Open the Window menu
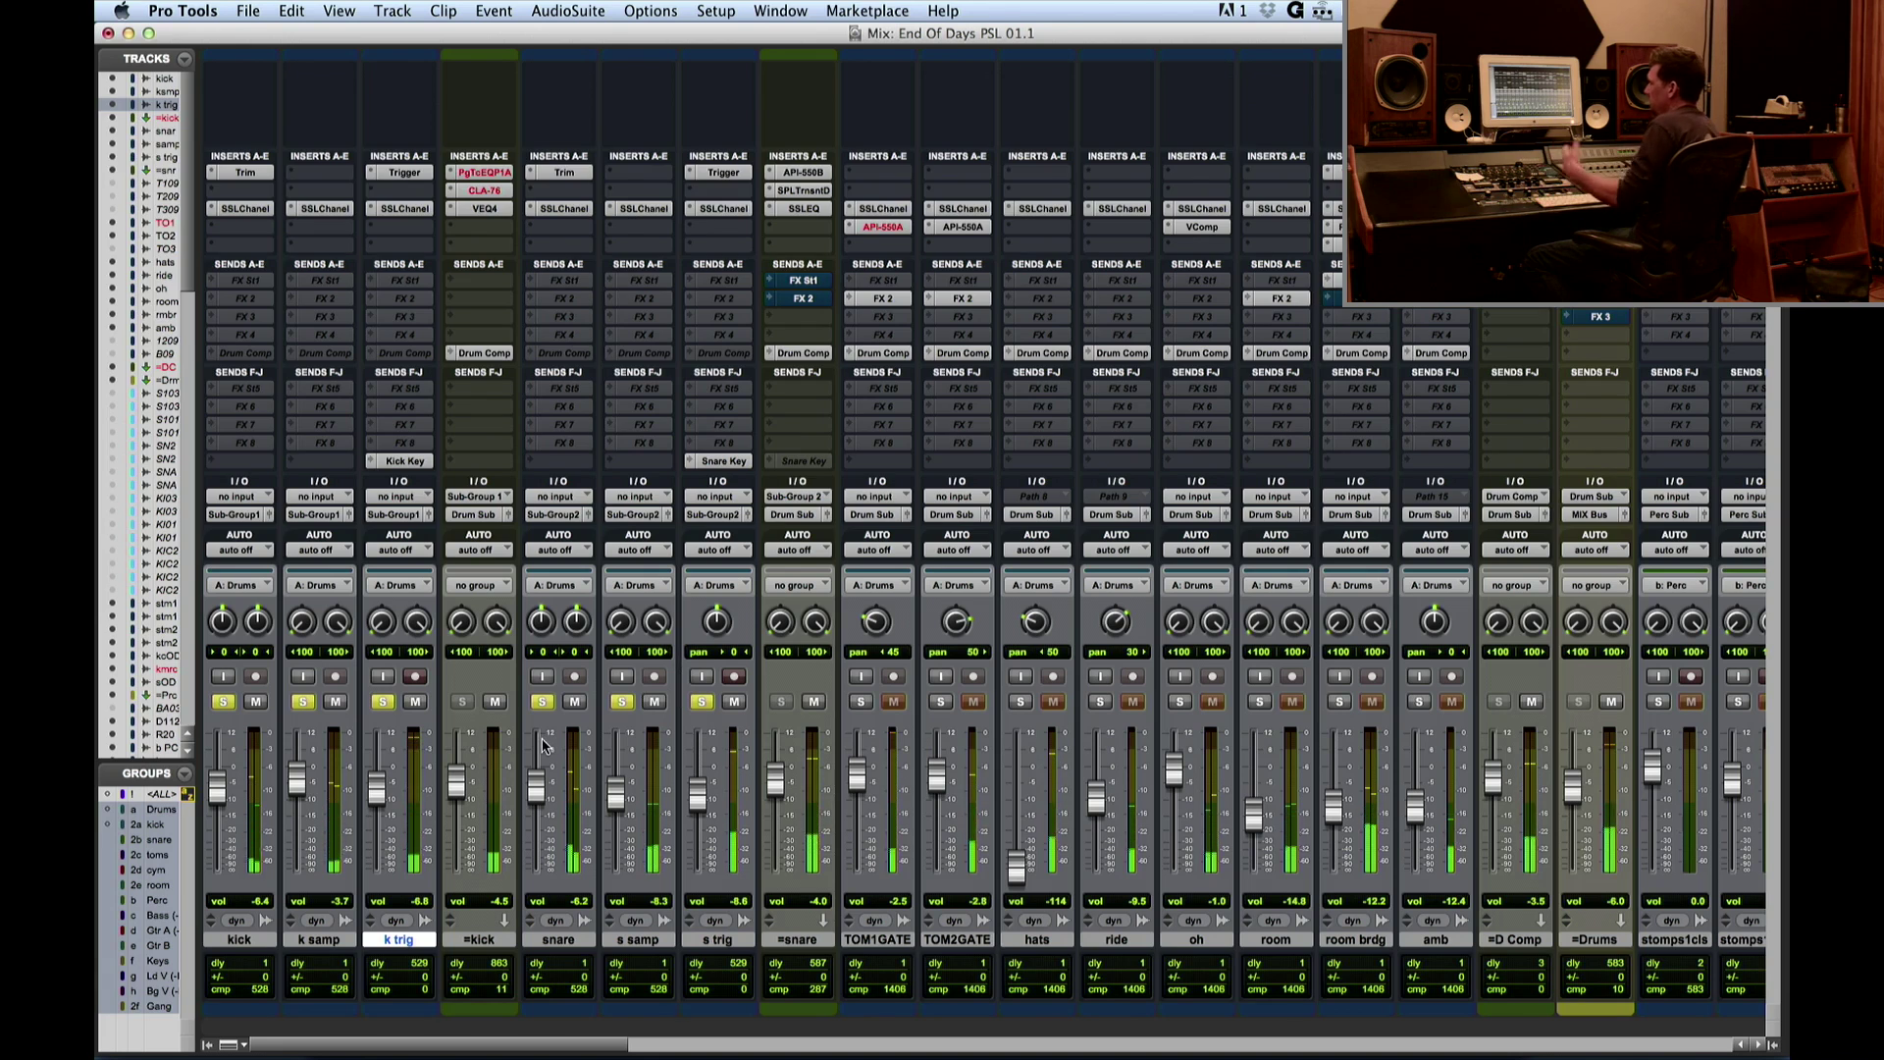 pyautogui.click(x=780, y=11)
